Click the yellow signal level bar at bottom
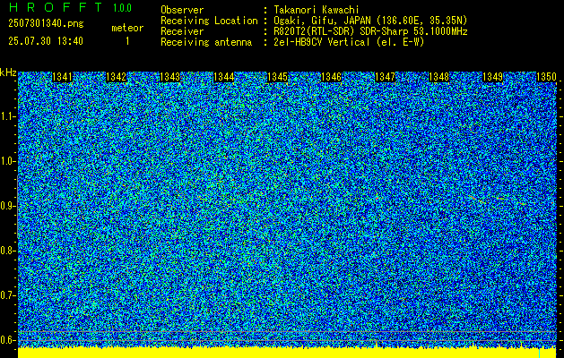 click(287, 353)
